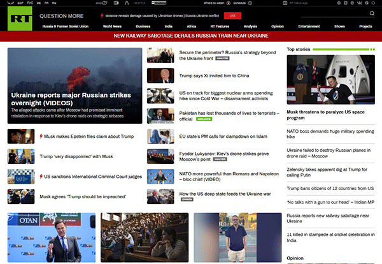Open the Ruptly partner logo
The image size is (382, 264).
coord(139,3)
